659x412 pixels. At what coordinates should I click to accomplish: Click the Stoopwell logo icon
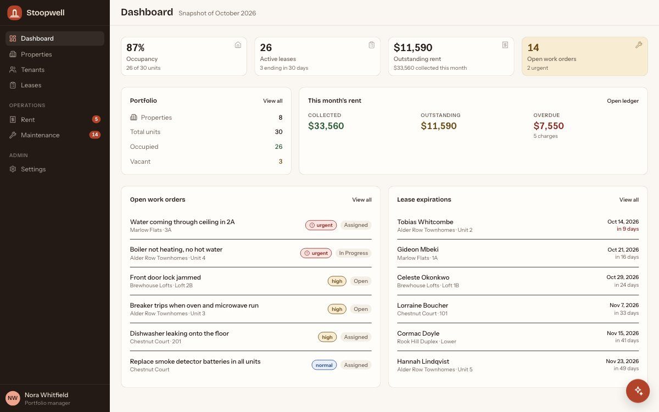tap(14, 13)
